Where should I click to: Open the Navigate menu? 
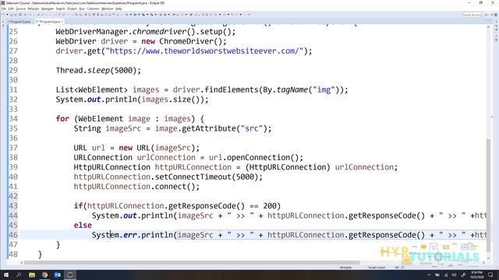(x=48, y=9)
